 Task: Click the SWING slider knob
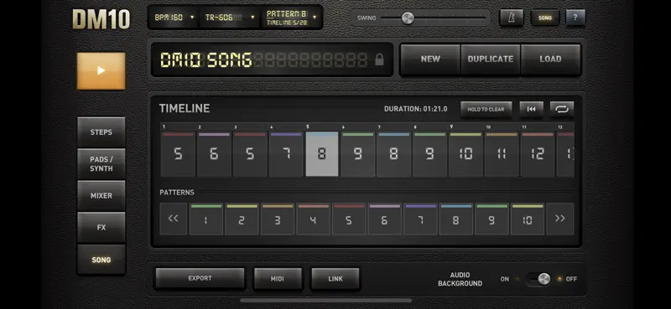tap(408, 18)
